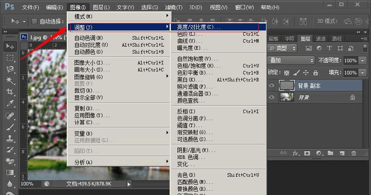Image resolution: width=371 pixels, height=195 pixels.
Task: Choose 亮度/对比度(C) from submenu
Action: pyautogui.click(x=218, y=27)
